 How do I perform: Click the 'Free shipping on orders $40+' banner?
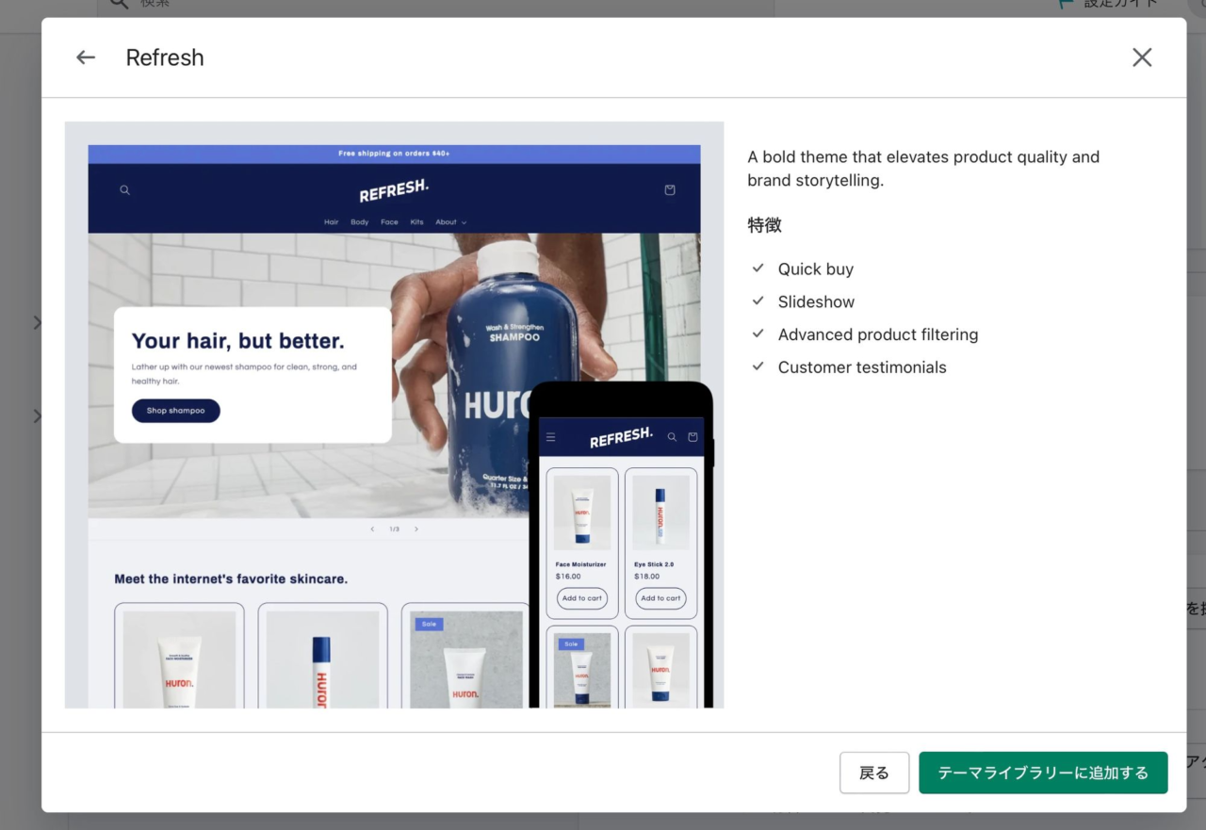[394, 154]
